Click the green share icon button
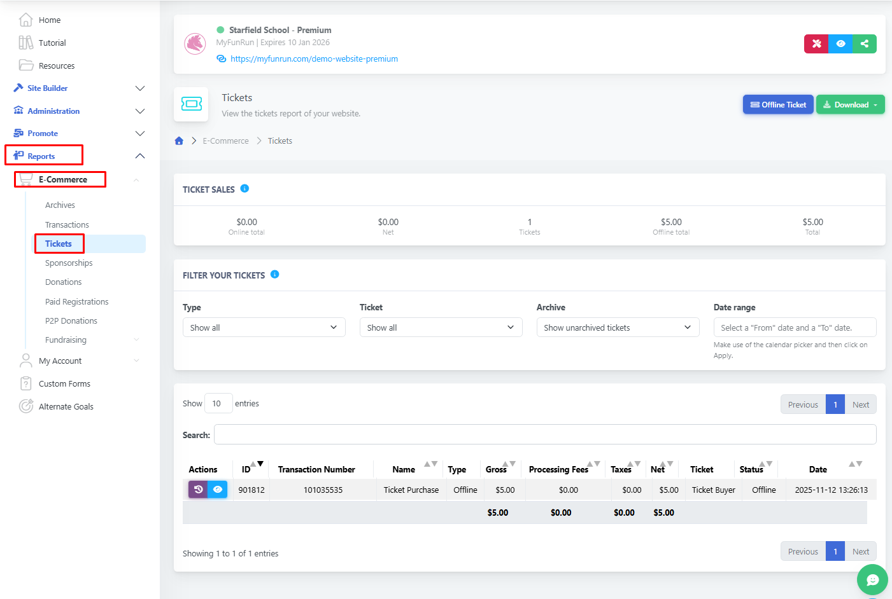The height and width of the screenshot is (599, 892). click(x=864, y=44)
